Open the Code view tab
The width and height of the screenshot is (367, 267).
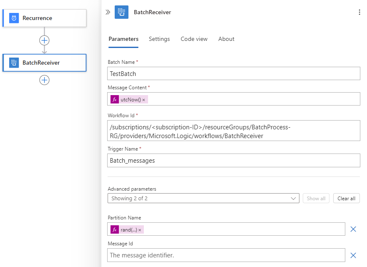tap(194, 39)
